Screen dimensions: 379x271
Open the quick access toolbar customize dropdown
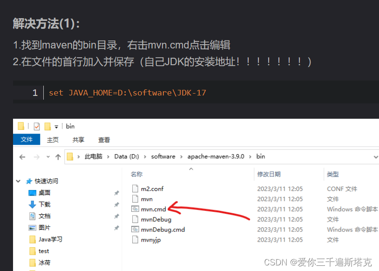(57, 126)
